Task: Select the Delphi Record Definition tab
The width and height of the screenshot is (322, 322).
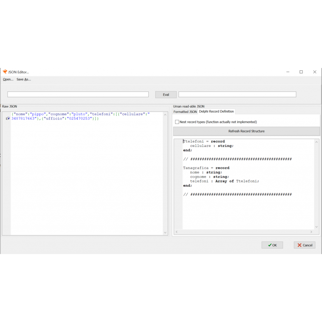Action: coord(216,111)
